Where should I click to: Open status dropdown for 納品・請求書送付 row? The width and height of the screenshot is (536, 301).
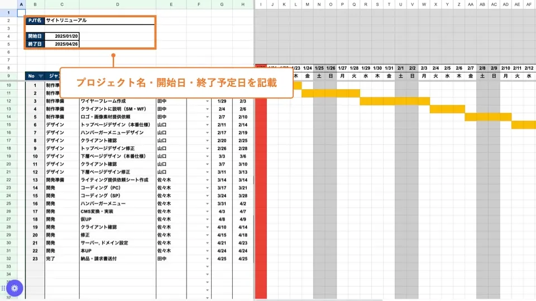click(208, 259)
